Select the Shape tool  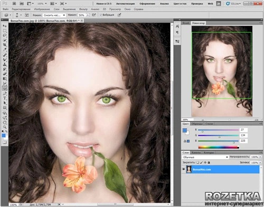pyautogui.click(x=5, y=107)
